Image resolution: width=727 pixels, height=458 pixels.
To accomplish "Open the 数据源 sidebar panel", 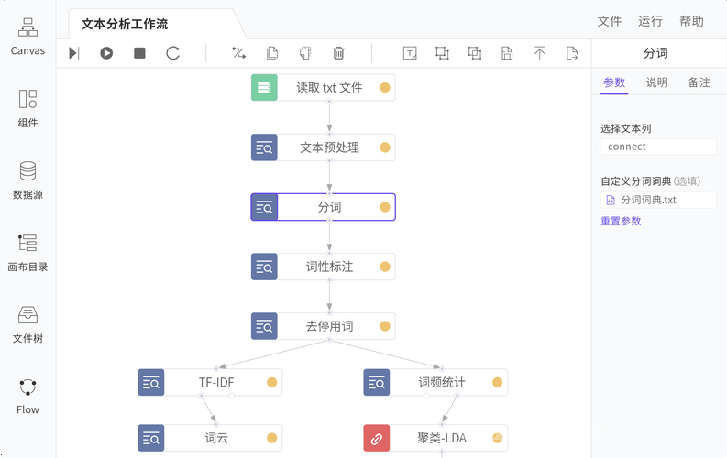I will pos(28,180).
